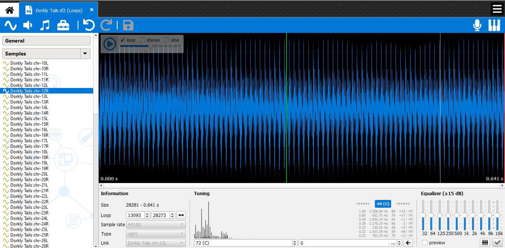Viewport: 505px width, 248px height.
Task: Open the sample editor wave icon
Action: click(11, 26)
